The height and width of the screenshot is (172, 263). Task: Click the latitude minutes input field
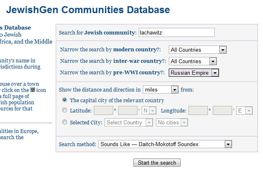128,110
